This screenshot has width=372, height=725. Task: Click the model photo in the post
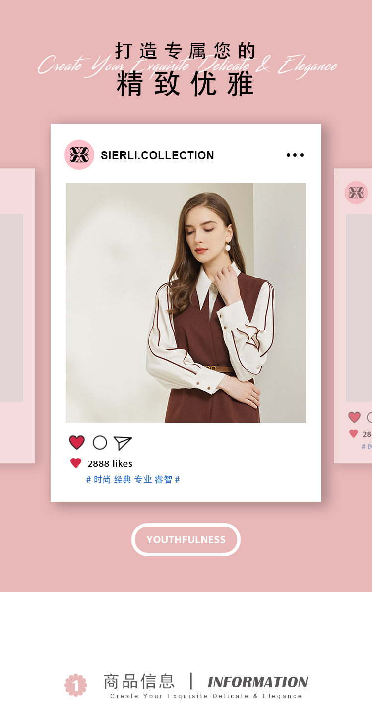point(186,303)
